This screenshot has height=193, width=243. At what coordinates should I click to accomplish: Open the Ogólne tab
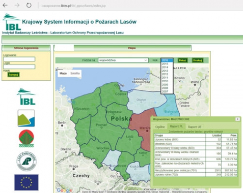pyautogui.click(x=160, y=127)
